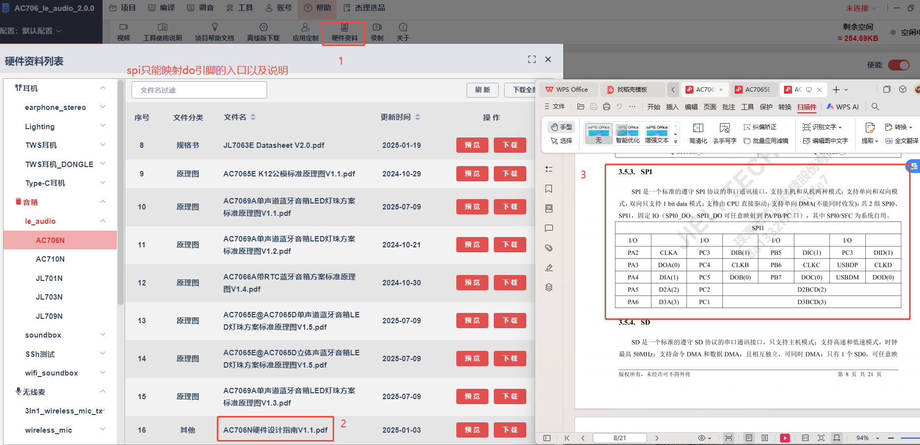This screenshot has height=445, width=920.
Task: Select the 手型 hand tool in WPS
Action: tap(561, 127)
